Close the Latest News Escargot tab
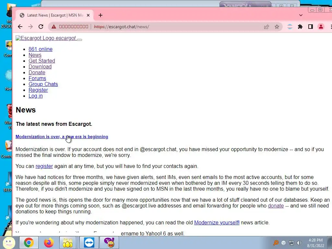This screenshot has height=249, width=332. (x=88, y=15)
